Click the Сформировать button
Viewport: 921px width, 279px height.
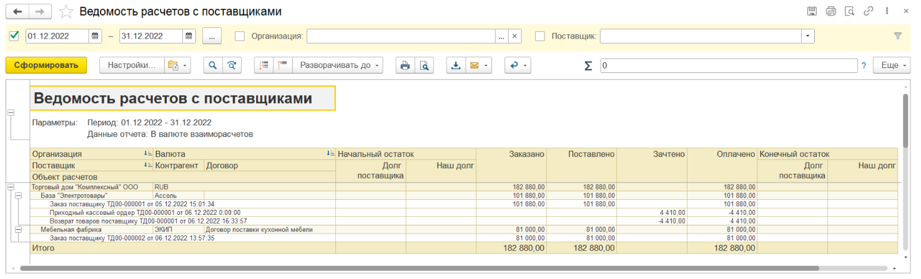pos(46,65)
